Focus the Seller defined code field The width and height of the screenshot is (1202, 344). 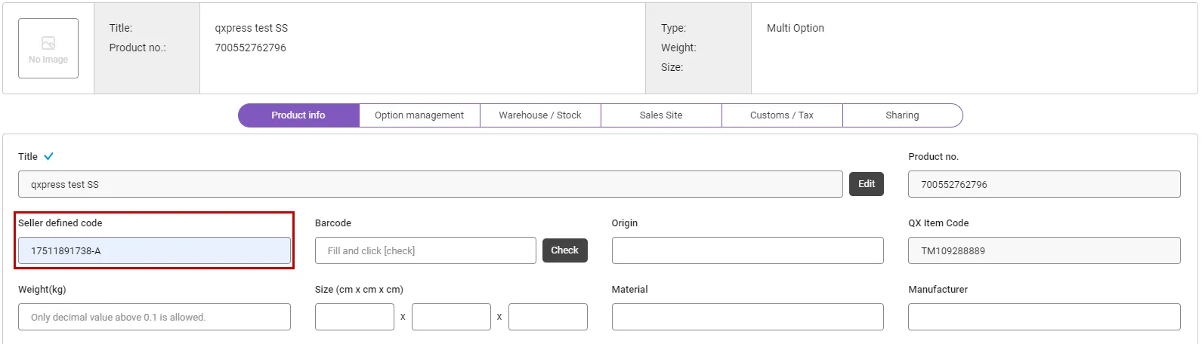[154, 250]
